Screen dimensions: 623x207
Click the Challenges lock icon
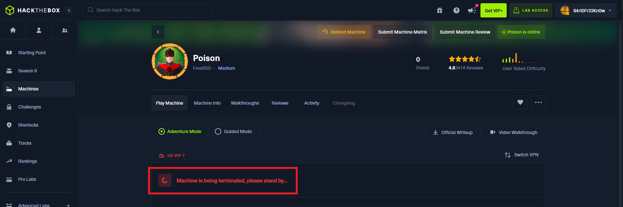[9, 107]
